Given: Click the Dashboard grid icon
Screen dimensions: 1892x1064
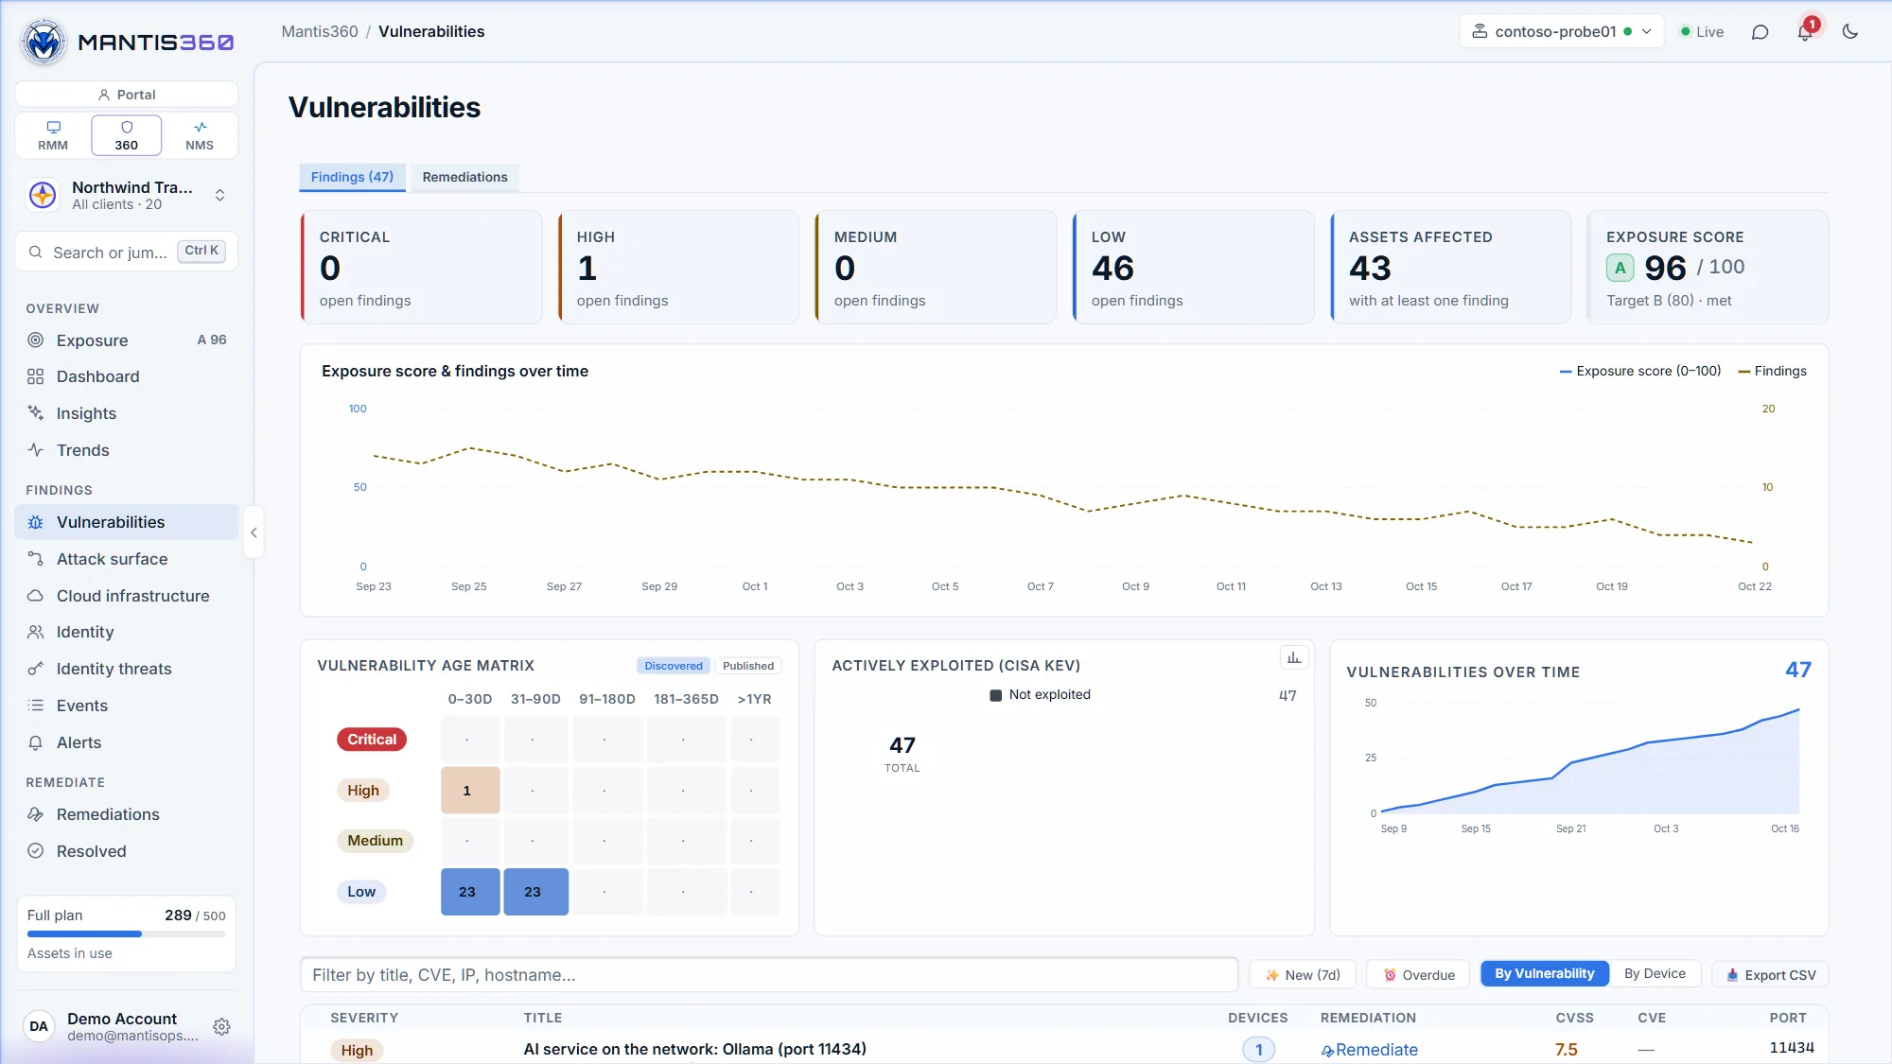Looking at the screenshot, I should click(x=36, y=376).
